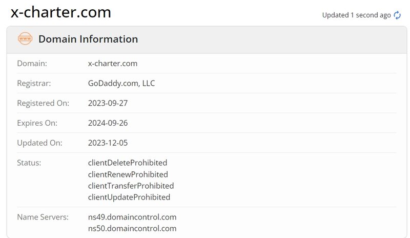Click the Domain Information heading
This screenshot has height=238, width=410.
point(88,39)
